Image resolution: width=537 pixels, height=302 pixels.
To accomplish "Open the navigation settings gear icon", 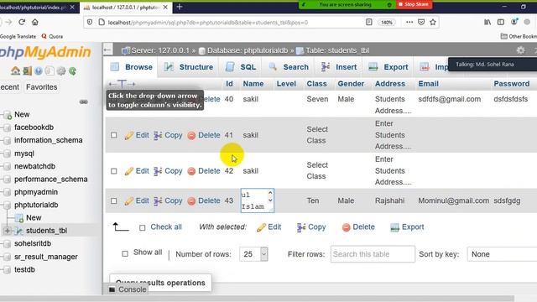I will pos(61,70).
